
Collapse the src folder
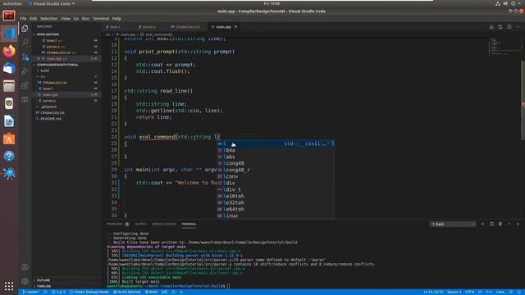pyautogui.click(x=66, y=76)
